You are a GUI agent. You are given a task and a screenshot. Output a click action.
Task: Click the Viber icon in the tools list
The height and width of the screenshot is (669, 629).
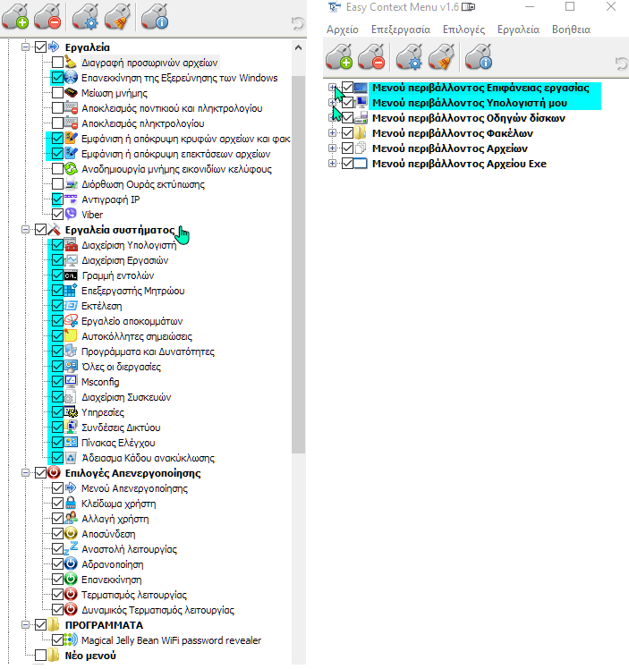coord(71,214)
